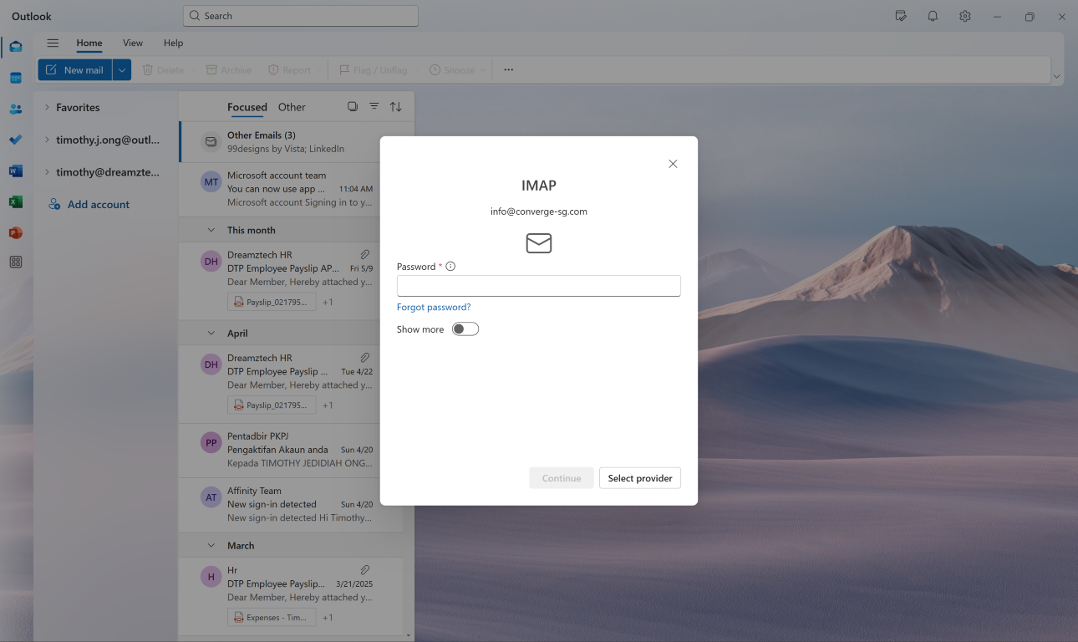Open Word from the app sidebar
This screenshot has height=642, width=1078.
click(15, 171)
